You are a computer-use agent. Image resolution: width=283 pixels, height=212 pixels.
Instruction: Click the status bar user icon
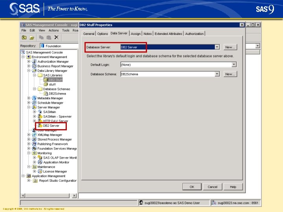click(141, 203)
